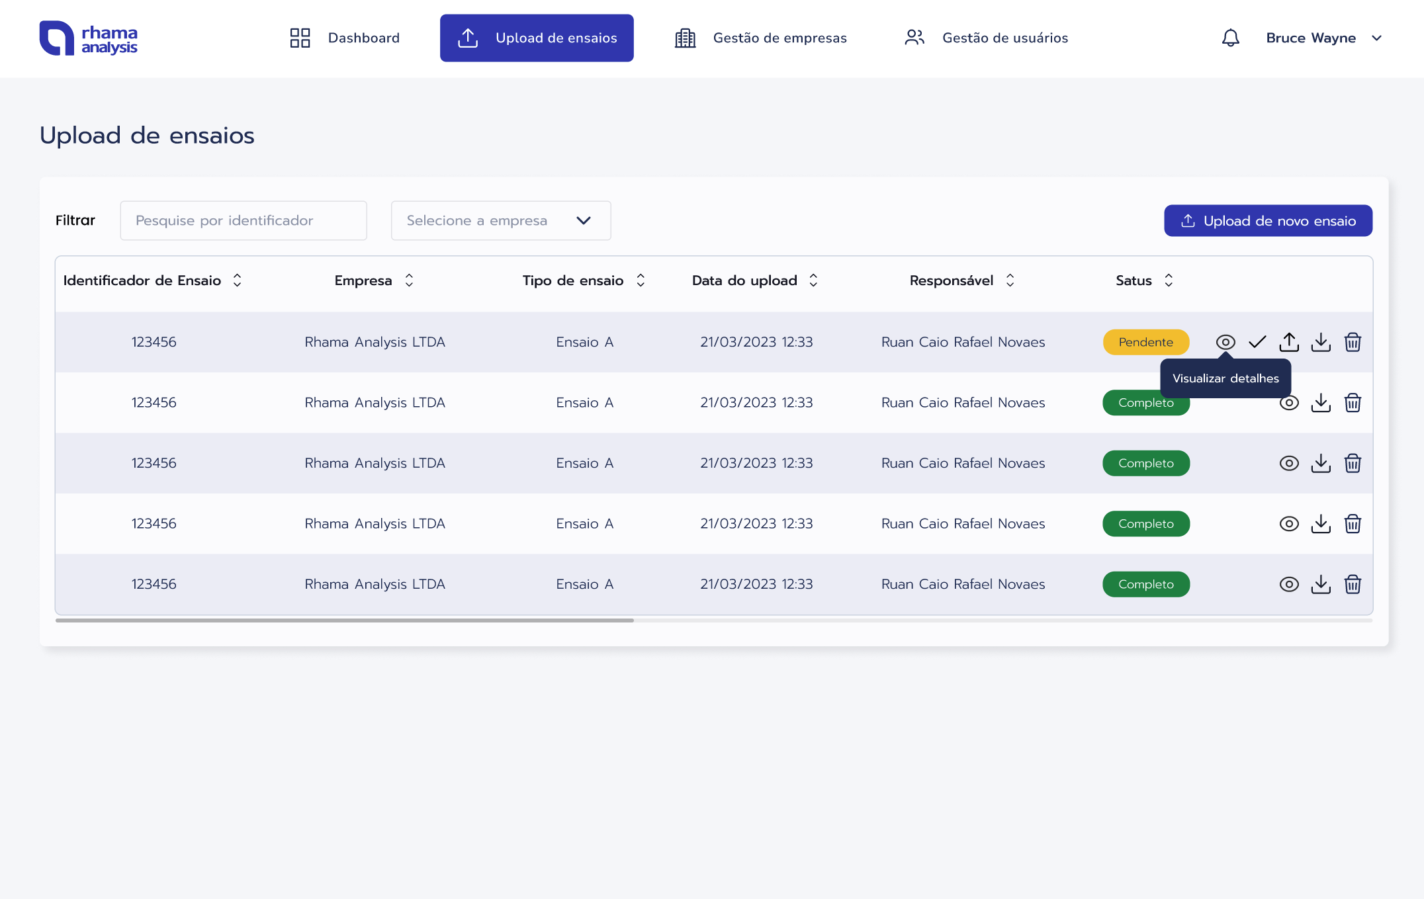The width and height of the screenshot is (1424, 899).
Task: Click eye icon in last table row
Action: 1289,584
